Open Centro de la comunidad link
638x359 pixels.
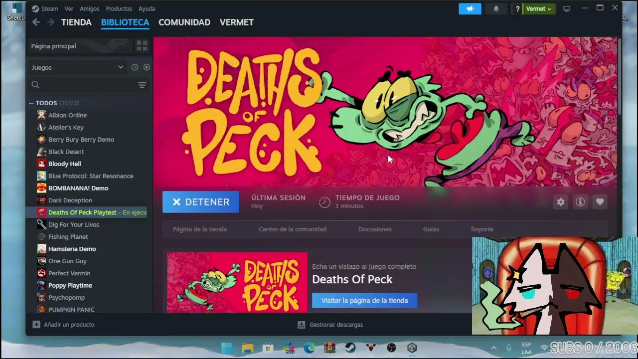point(293,229)
